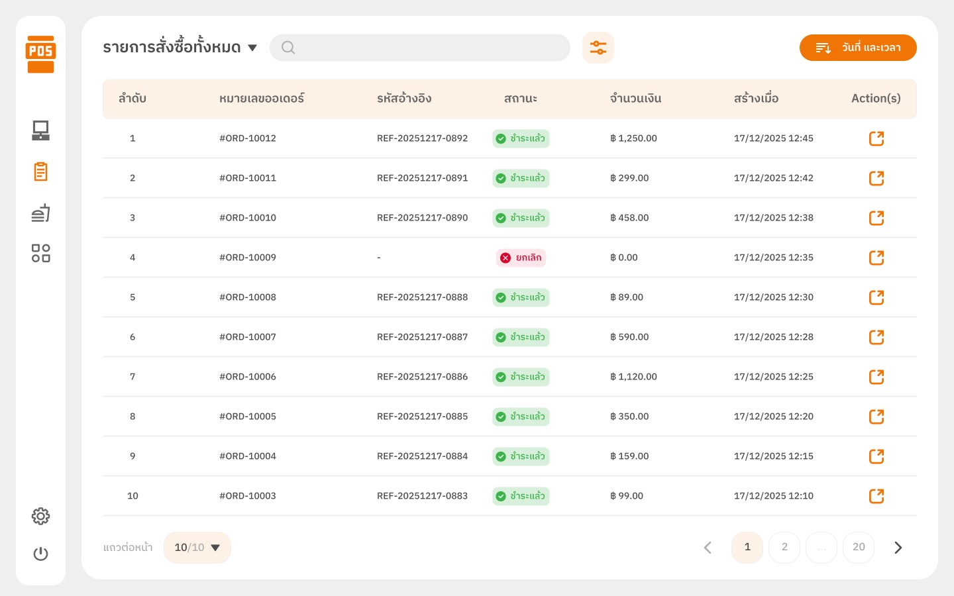Open details for order #ORD-10012

876,138
